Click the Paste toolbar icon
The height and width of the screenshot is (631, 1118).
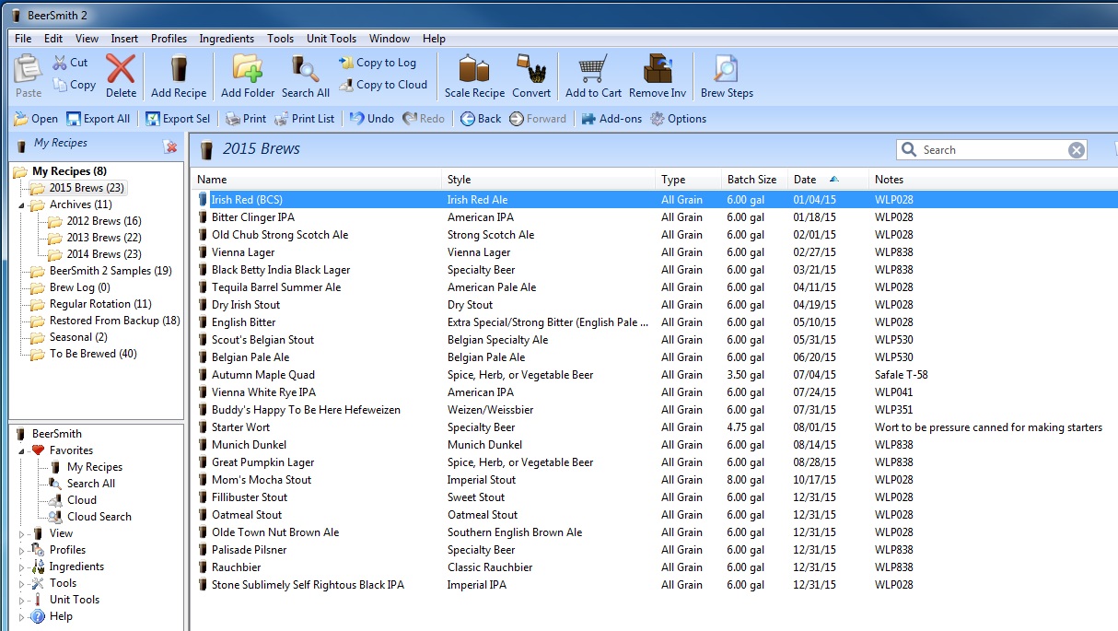[x=29, y=76]
